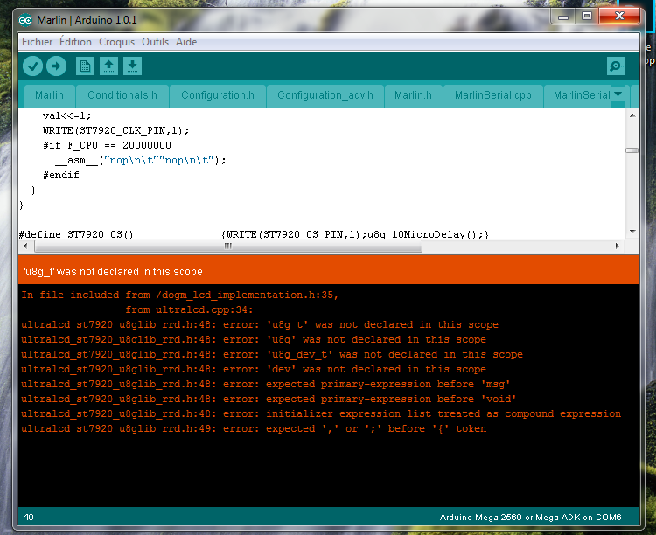Click the "expected ',' or ';'" error line
The height and width of the screenshot is (535, 656).
pyautogui.click(x=254, y=428)
